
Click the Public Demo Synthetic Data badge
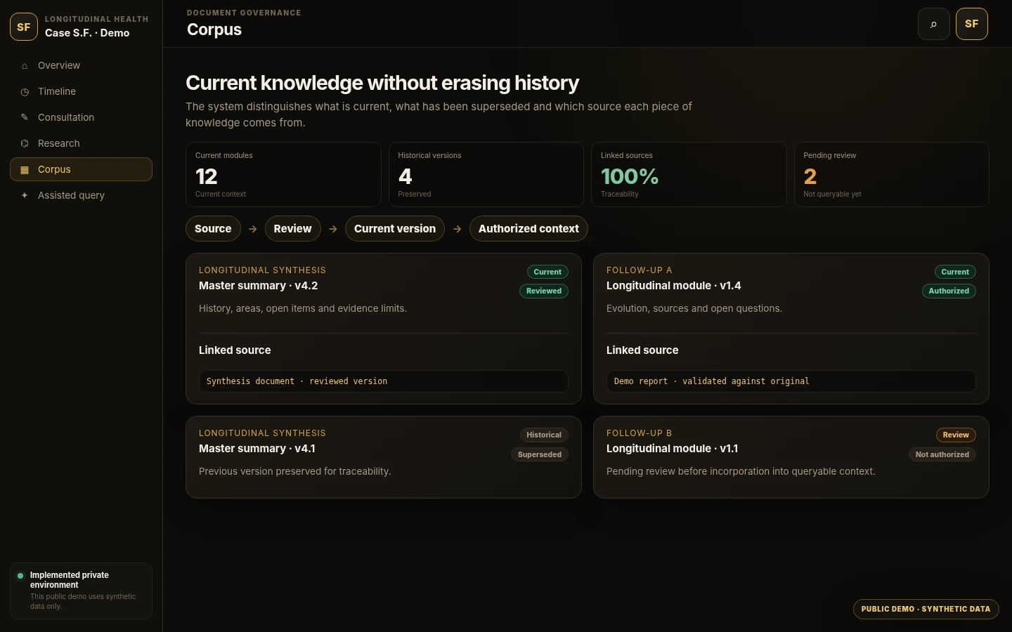(x=926, y=609)
